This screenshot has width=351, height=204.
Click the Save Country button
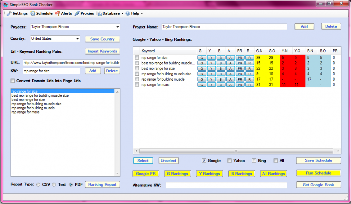102,39
